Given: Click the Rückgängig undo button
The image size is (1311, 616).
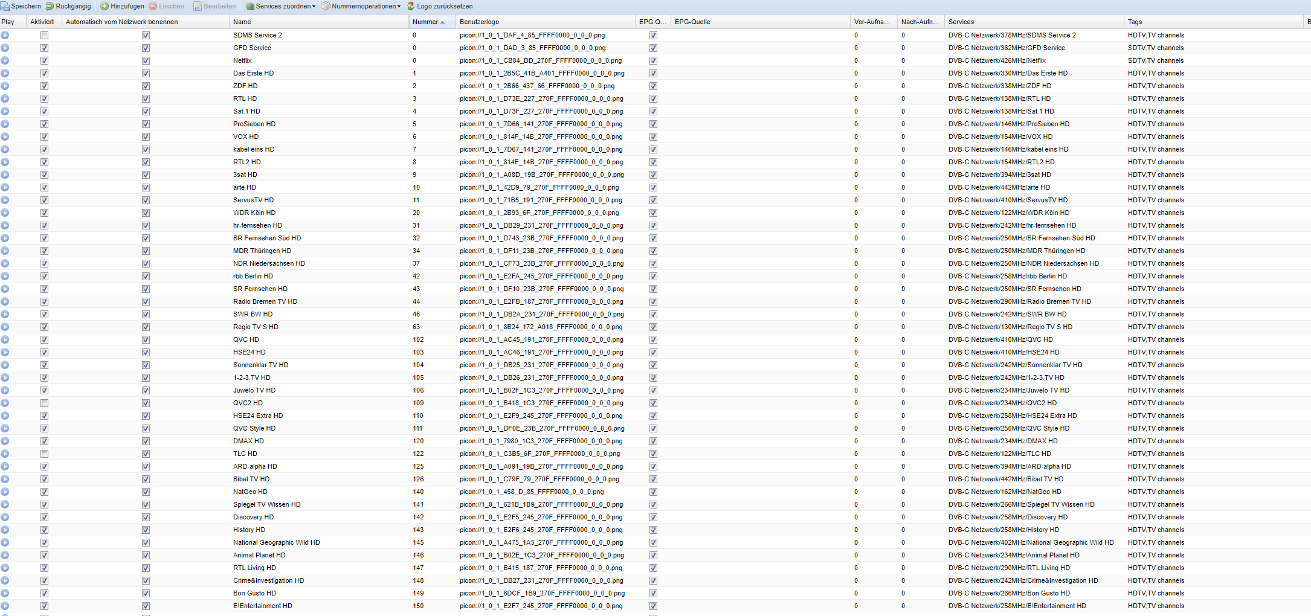Looking at the screenshot, I should pyautogui.click(x=68, y=6).
